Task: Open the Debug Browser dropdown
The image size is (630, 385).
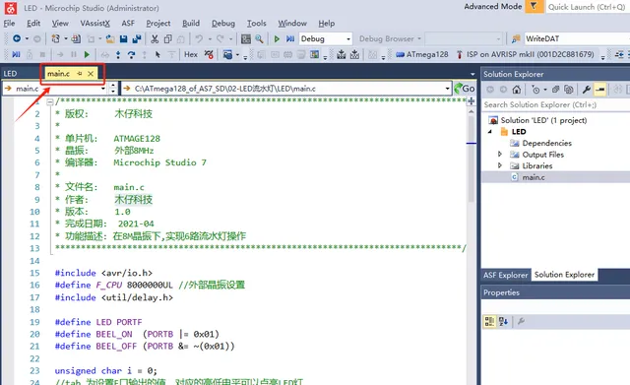Action: (418, 39)
